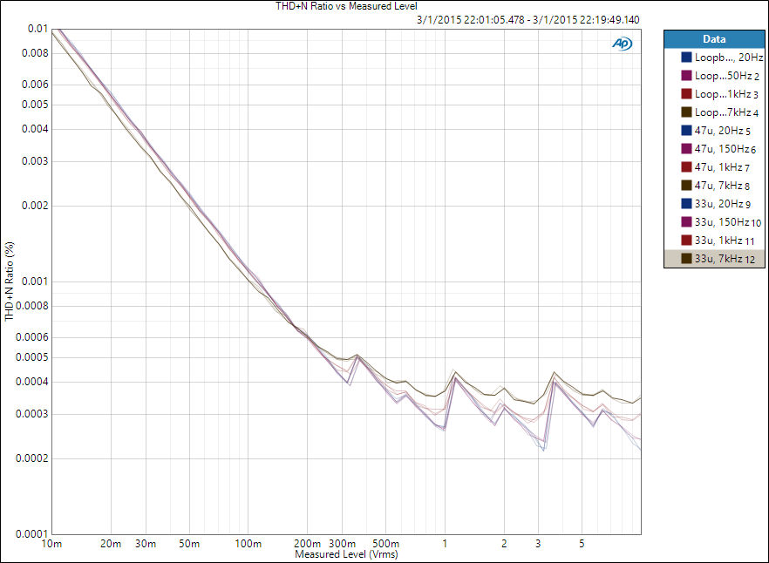Click the swatch beside 33u, 20Hz 9
The width and height of the screenshot is (769, 563).
coord(687,204)
